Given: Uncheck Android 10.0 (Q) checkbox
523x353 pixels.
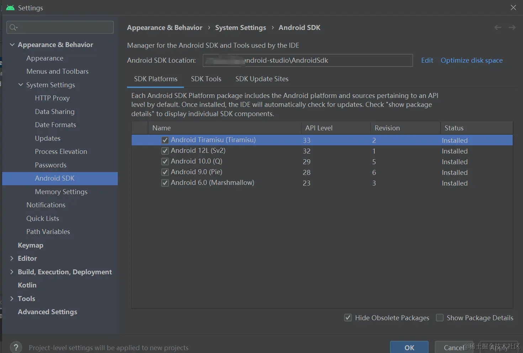Looking at the screenshot, I should 165,161.
